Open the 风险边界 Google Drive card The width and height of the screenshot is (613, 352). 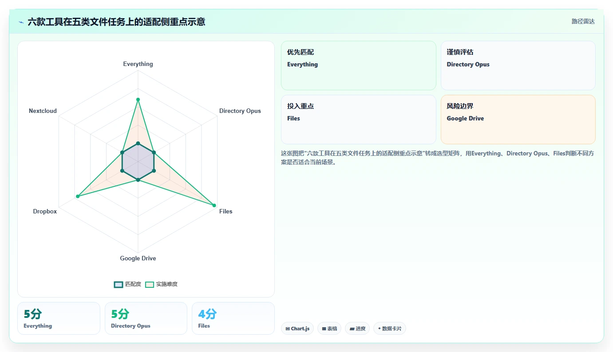pyautogui.click(x=518, y=120)
